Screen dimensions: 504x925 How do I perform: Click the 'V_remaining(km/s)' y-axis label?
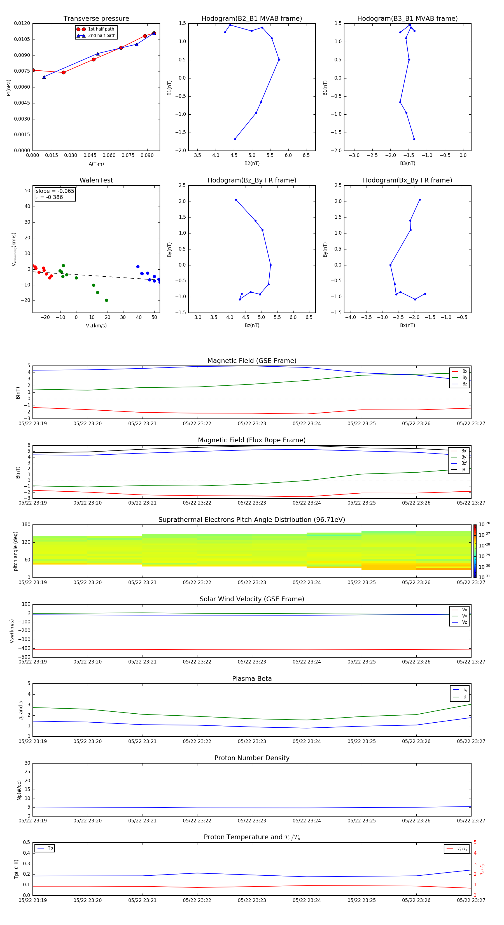[x=14, y=249]
